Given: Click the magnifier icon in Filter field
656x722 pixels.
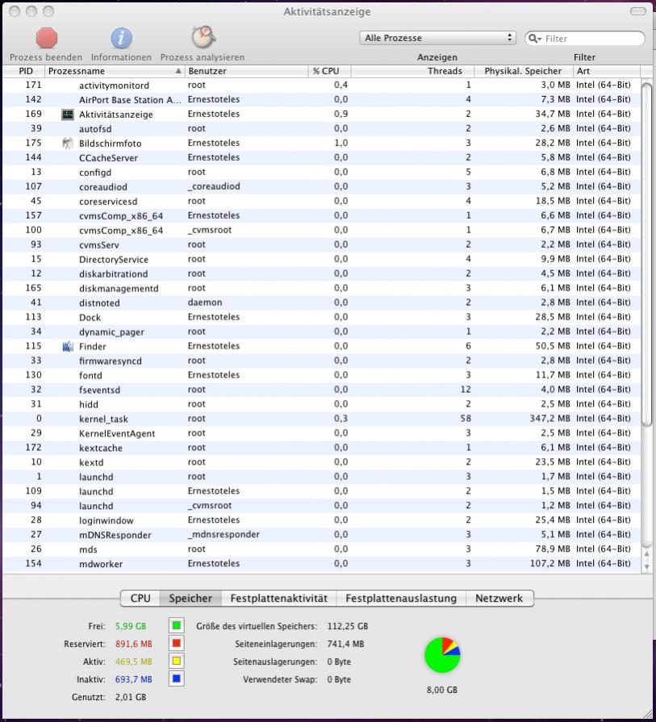Looking at the screenshot, I should tap(534, 38).
